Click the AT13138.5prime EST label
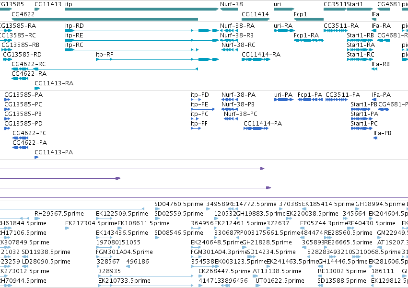408x288 pixels. tap(277, 271)
